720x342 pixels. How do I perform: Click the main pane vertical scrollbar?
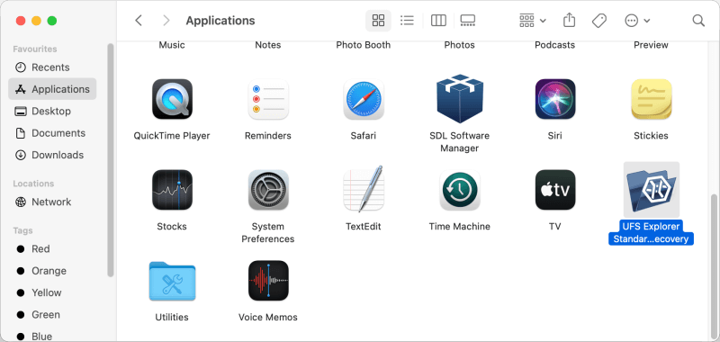pos(714,267)
